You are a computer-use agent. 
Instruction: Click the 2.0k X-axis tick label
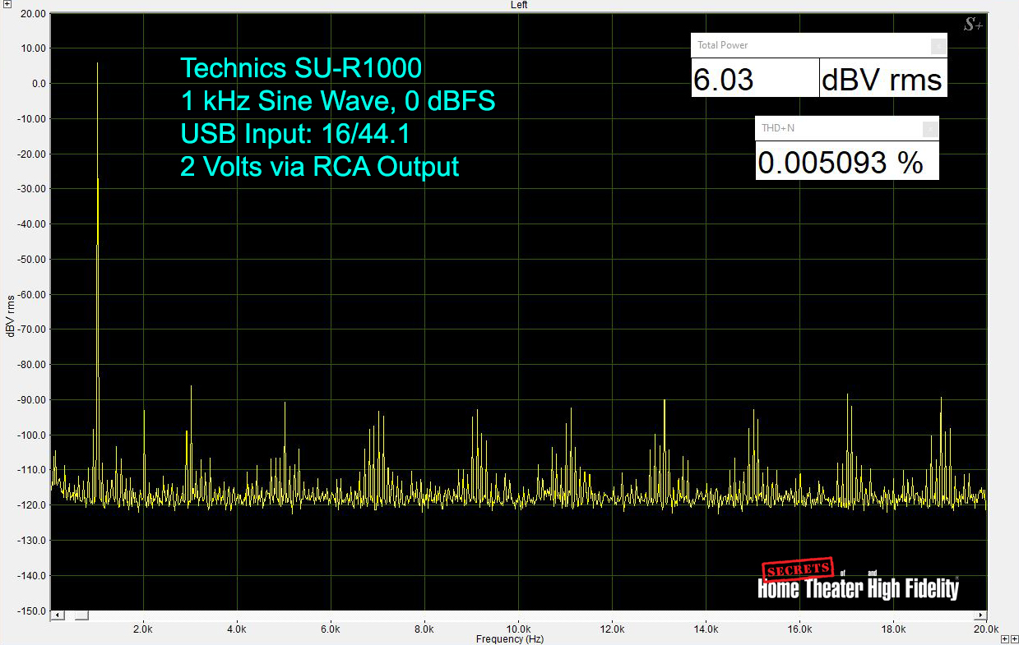point(143,629)
